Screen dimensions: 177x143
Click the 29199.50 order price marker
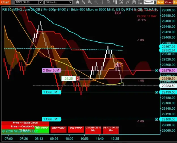168,92
